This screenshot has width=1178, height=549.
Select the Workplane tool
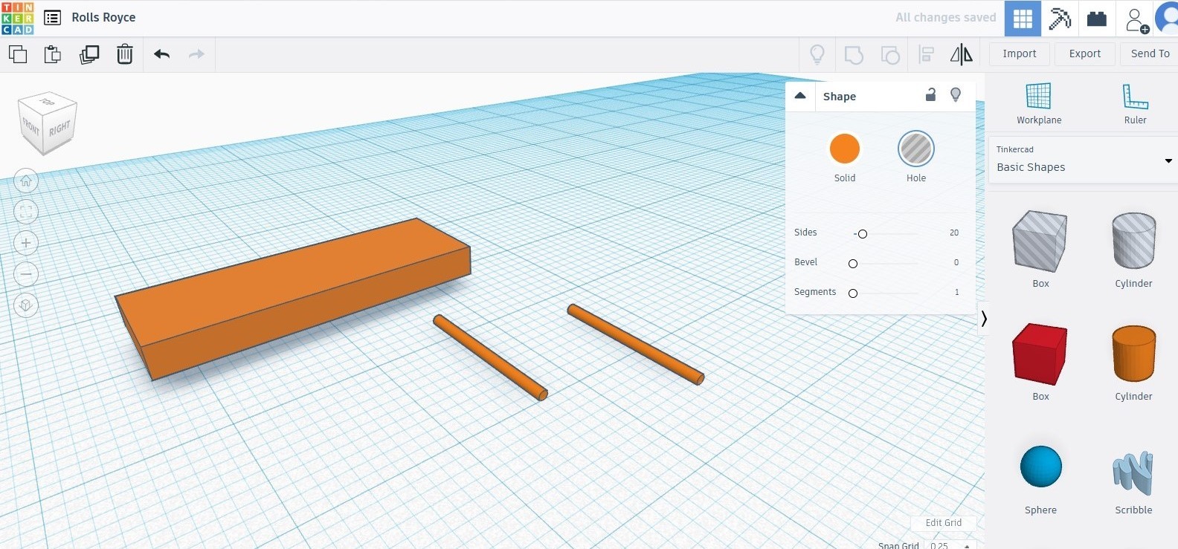click(x=1039, y=104)
